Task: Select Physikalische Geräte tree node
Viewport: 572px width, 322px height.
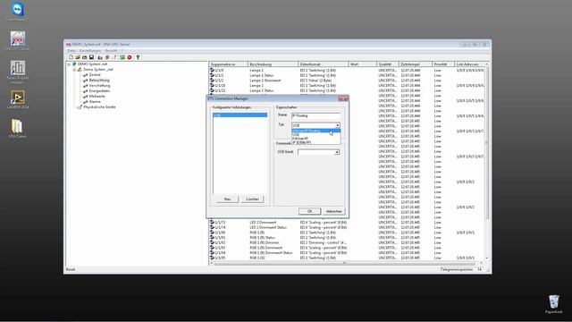Action: click(x=99, y=107)
